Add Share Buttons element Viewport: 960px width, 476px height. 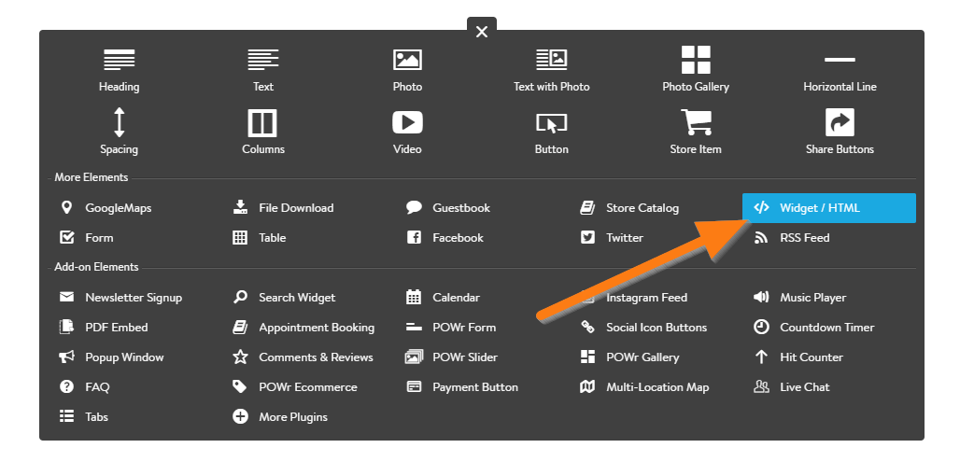(x=840, y=123)
